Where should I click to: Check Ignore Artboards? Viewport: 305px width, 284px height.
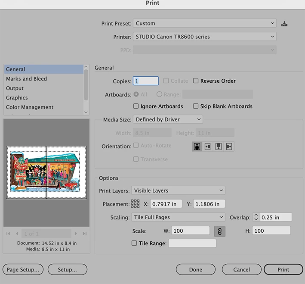[x=136, y=106]
